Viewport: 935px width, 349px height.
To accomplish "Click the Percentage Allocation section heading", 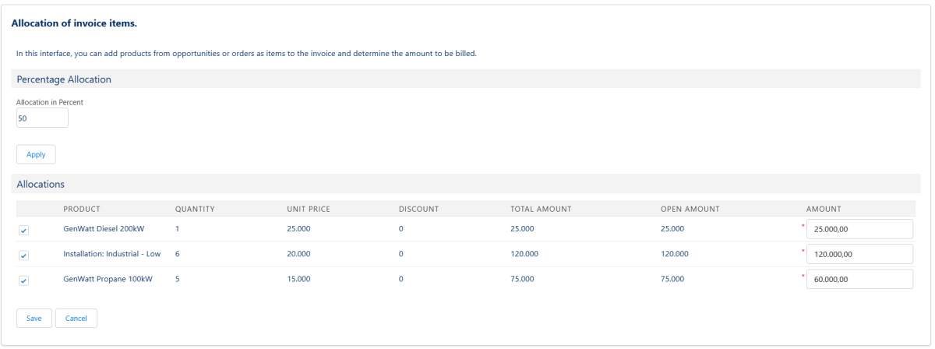I will click(64, 79).
